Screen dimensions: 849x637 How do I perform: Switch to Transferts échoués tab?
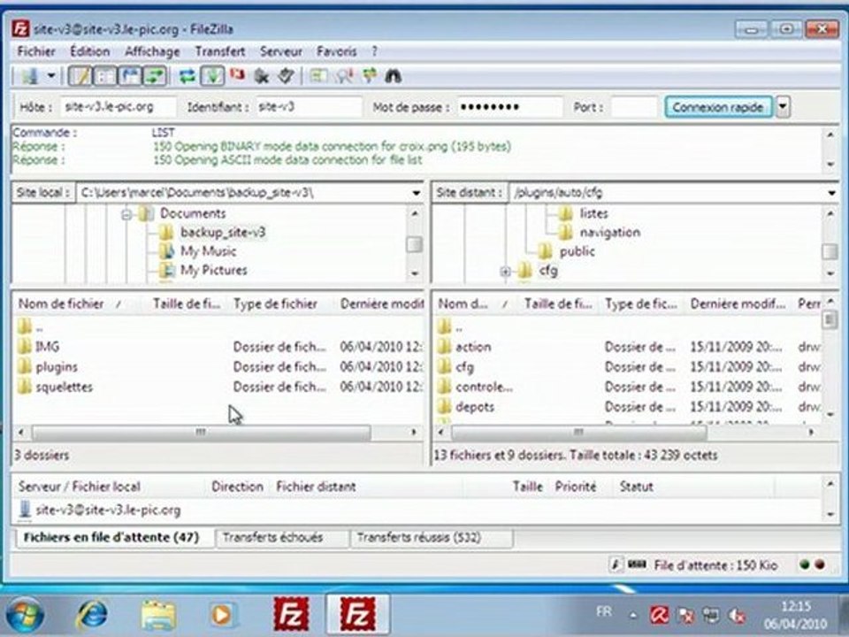(x=272, y=537)
